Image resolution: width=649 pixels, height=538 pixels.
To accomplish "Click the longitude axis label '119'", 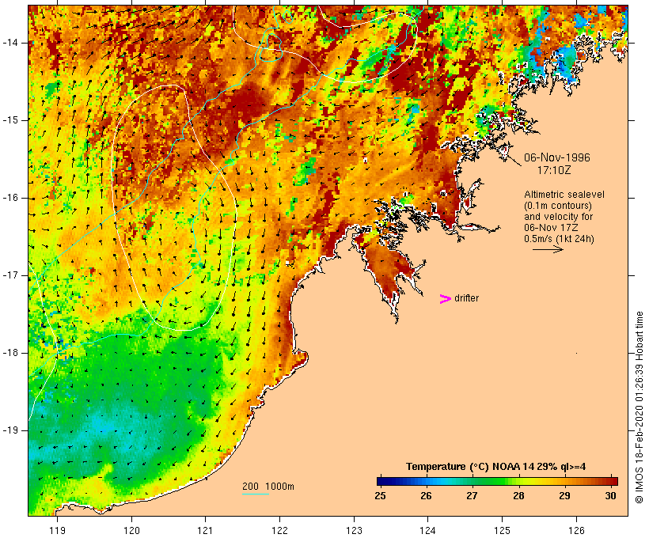I will click(57, 530).
